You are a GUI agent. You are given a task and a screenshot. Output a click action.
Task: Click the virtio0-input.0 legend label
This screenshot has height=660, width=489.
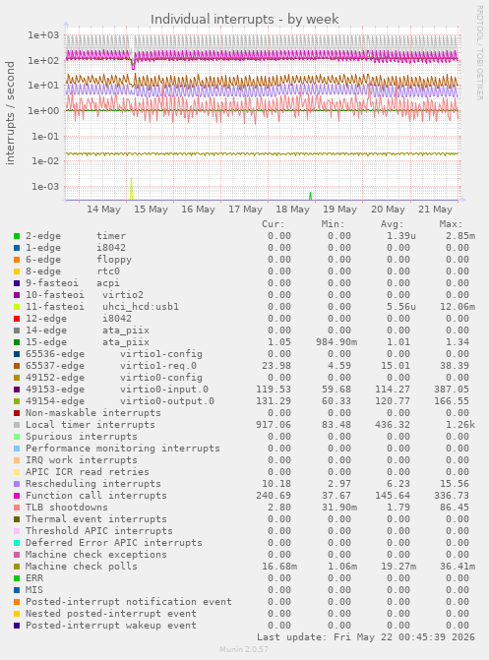coord(164,390)
